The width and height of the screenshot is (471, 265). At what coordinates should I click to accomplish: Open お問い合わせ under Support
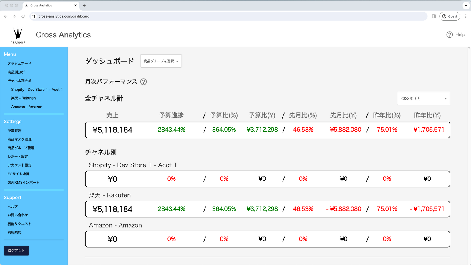pyautogui.click(x=17, y=215)
